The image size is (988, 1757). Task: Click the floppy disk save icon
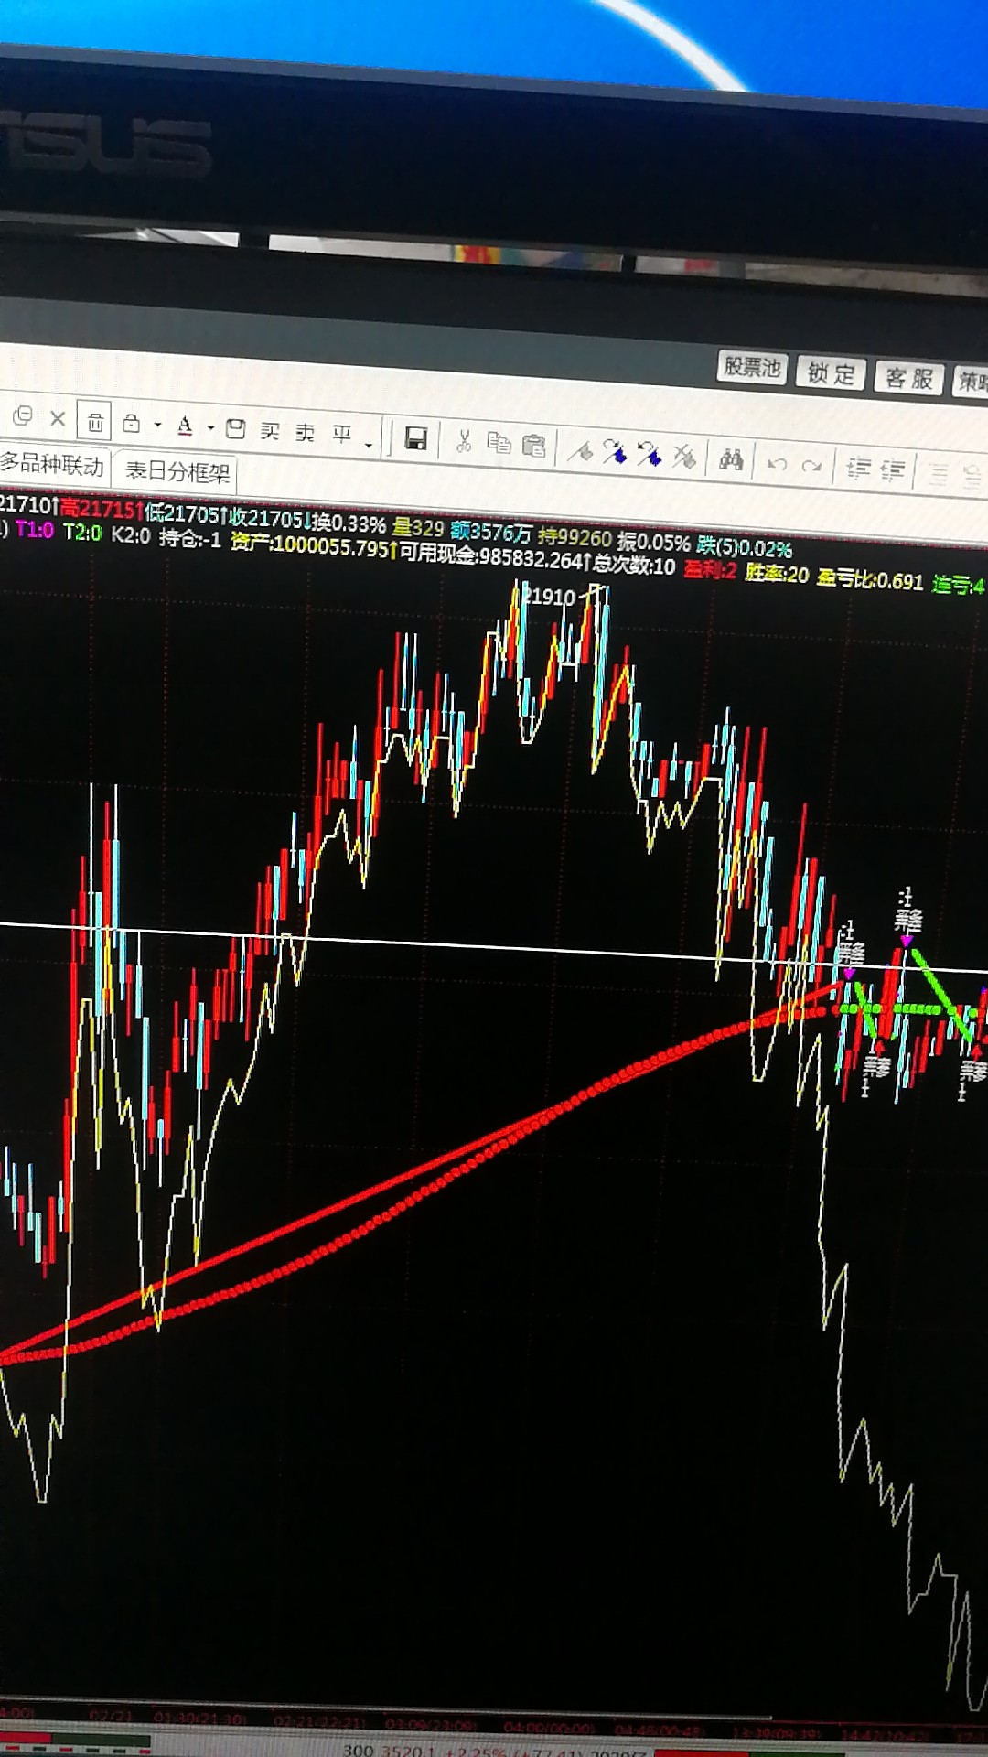[x=416, y=439]
